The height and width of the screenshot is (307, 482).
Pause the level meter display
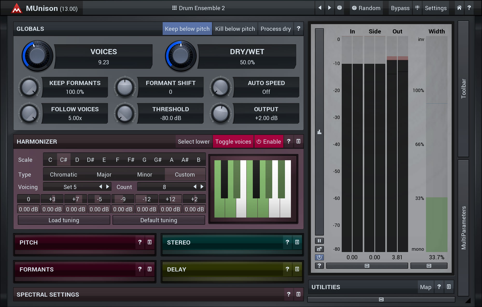pos(319,241)
